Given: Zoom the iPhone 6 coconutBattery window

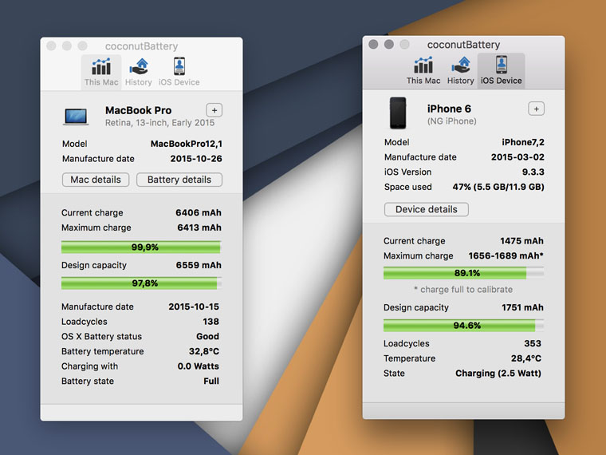Looking at the screenshot, I should (404, 45).
